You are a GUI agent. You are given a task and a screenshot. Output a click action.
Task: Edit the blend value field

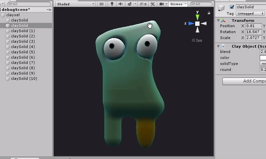(x=263, y=52)
